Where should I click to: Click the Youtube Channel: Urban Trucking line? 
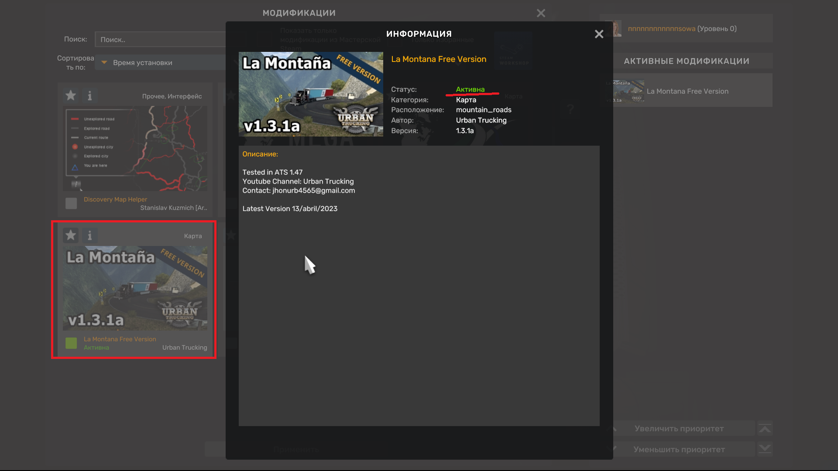click(298, 181)
